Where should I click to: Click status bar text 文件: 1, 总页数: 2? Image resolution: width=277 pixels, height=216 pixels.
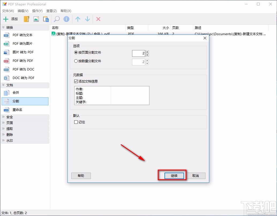coord(14,213)
